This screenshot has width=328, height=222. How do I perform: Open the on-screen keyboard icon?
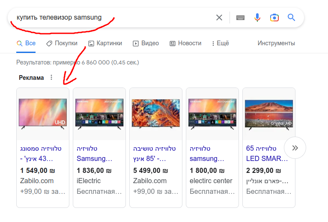(x=240, y=18)
